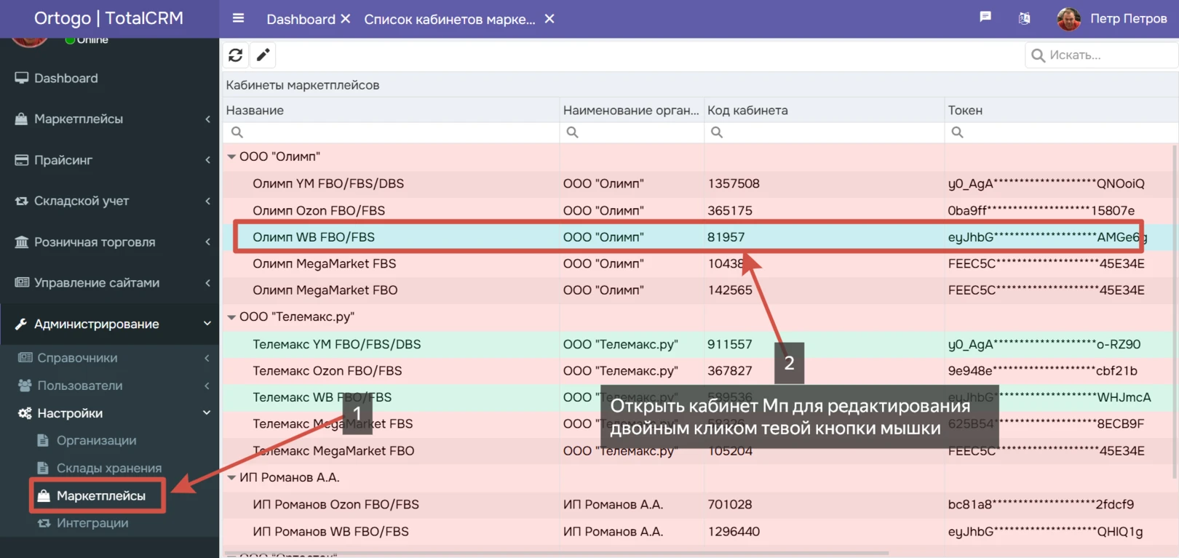Viewport: 1179px width, 558px height.
Task: Click the Администрирование wrench icon
Action: click(21, 324)
